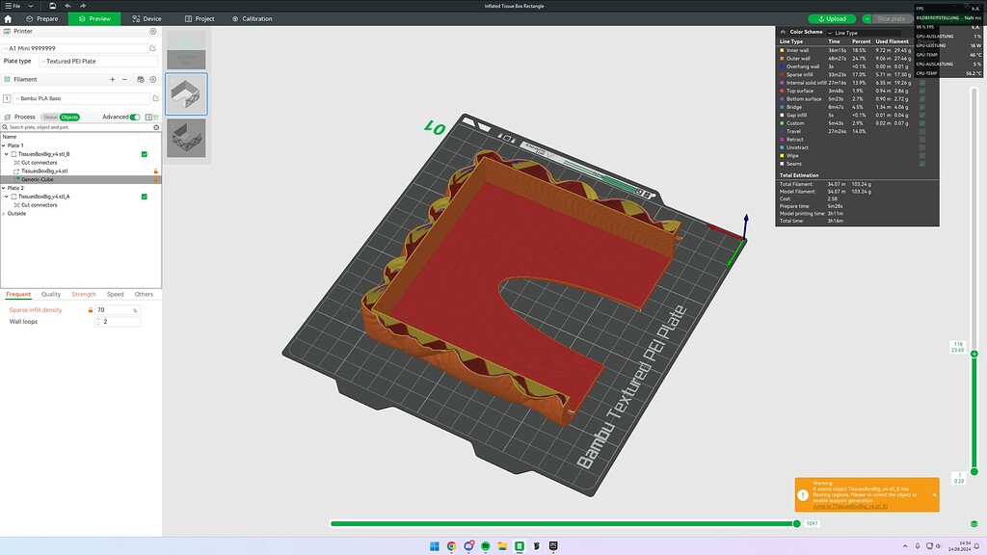Open the Calibration tab
The image size is (987, 555).
(x=253, y=19)
